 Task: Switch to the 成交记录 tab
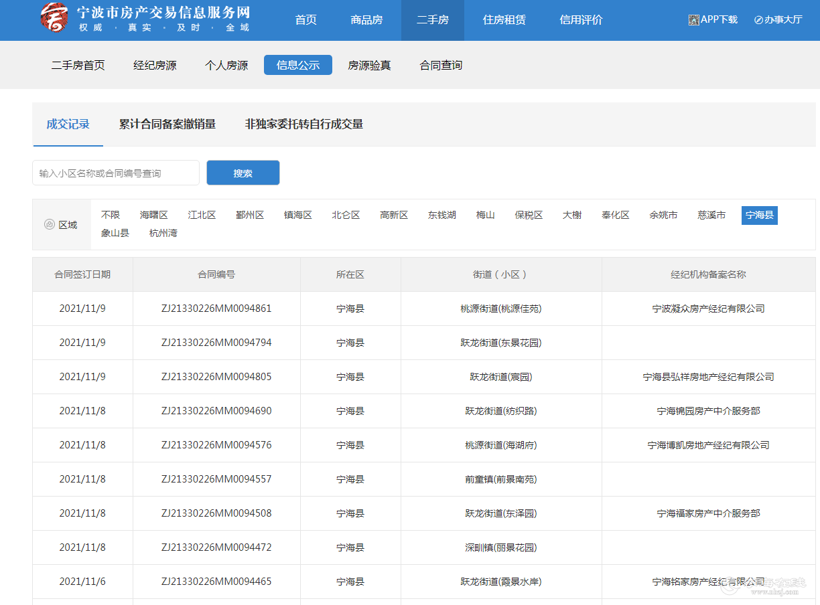pos(68,124)
